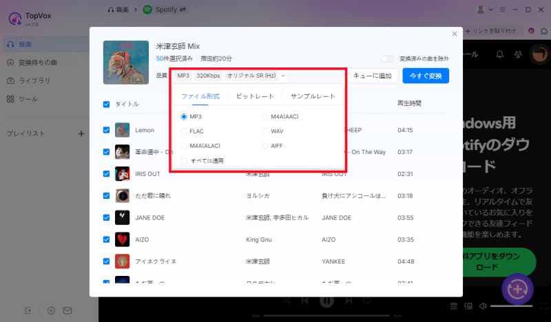Viewport: 551px width, 322px height.
Task: Click the Spotify logo icon
Action: click(147, 10)
